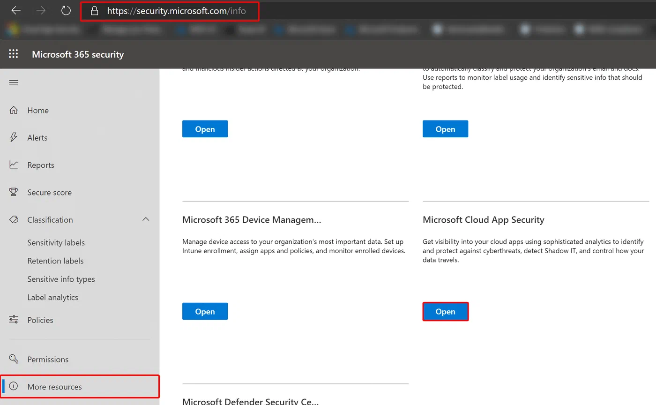Click the security.microsoft.com/info address bar

coord(170,11)
